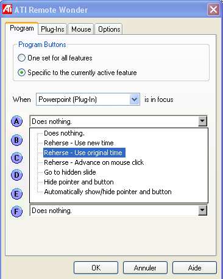Click the ATI logo in title bar
Image resolution: width=223 pixels, height=279 pixels.
7,10
